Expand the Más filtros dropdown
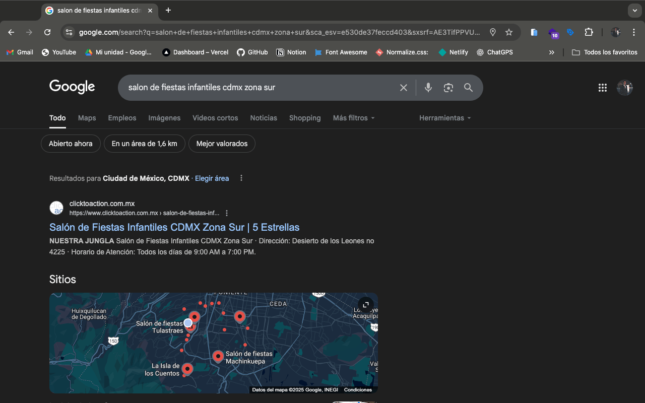The width and height of the screenshot is (645, 403). point(354,118)
